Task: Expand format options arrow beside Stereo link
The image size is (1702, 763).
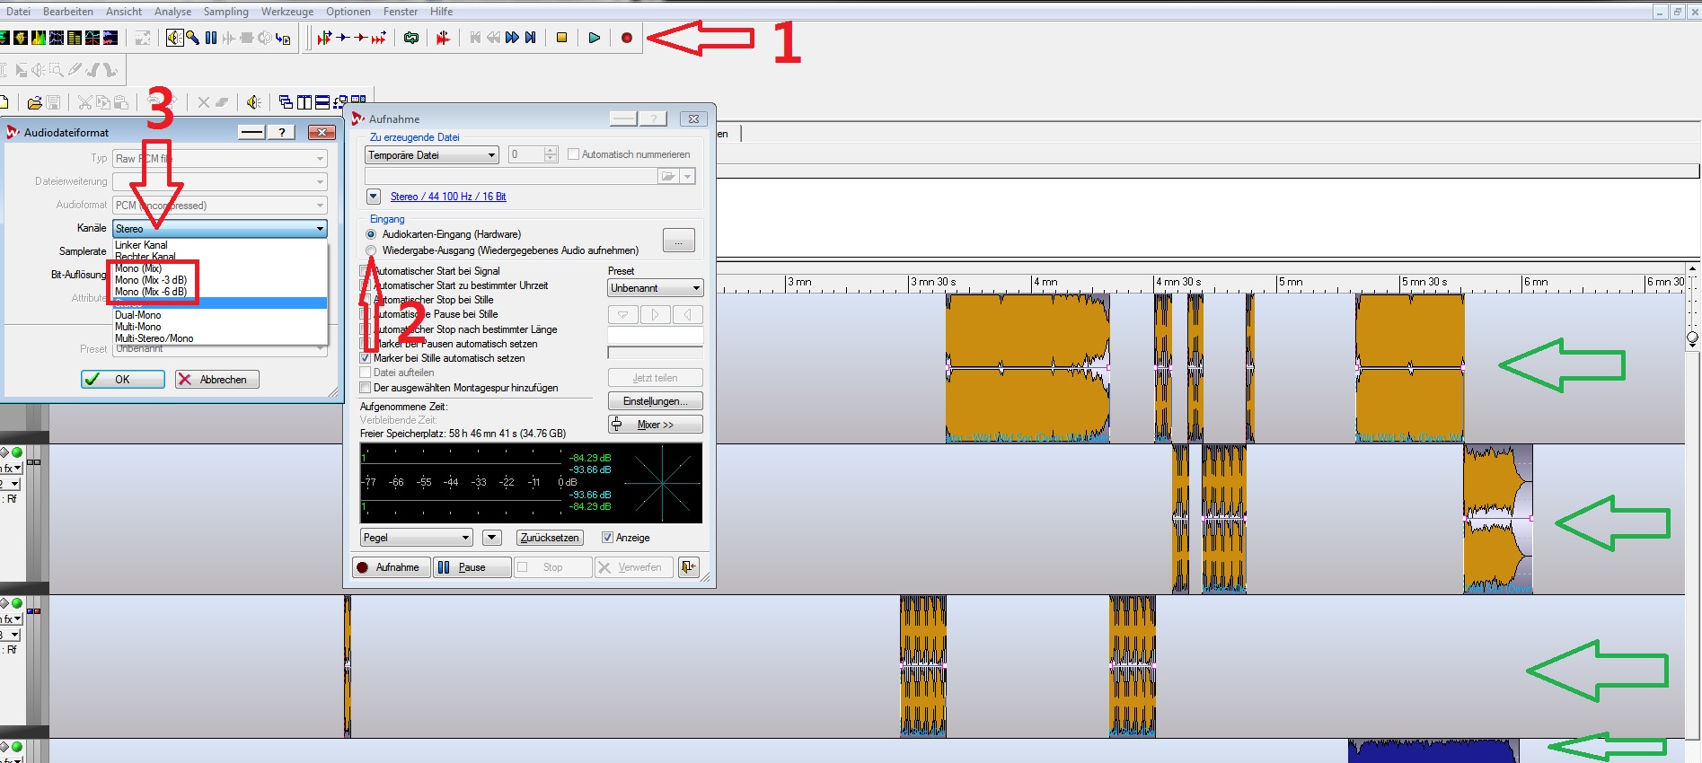Action: 374,197
